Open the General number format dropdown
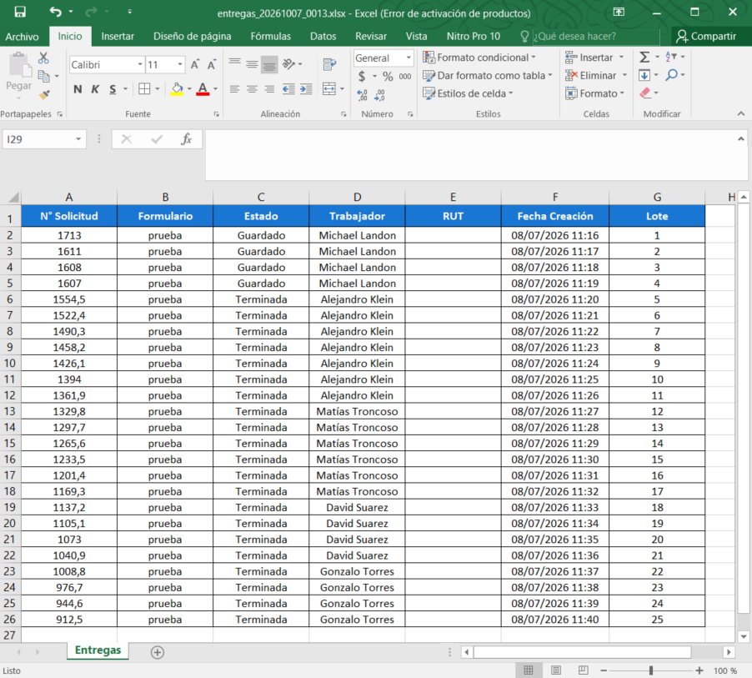Viewport: 752px width, 678px height. click(409, 58)
